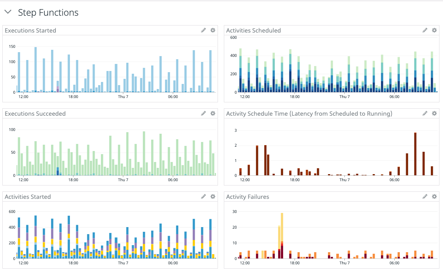Click the Thu 7 label in Activities Scheduled chart

344,97
